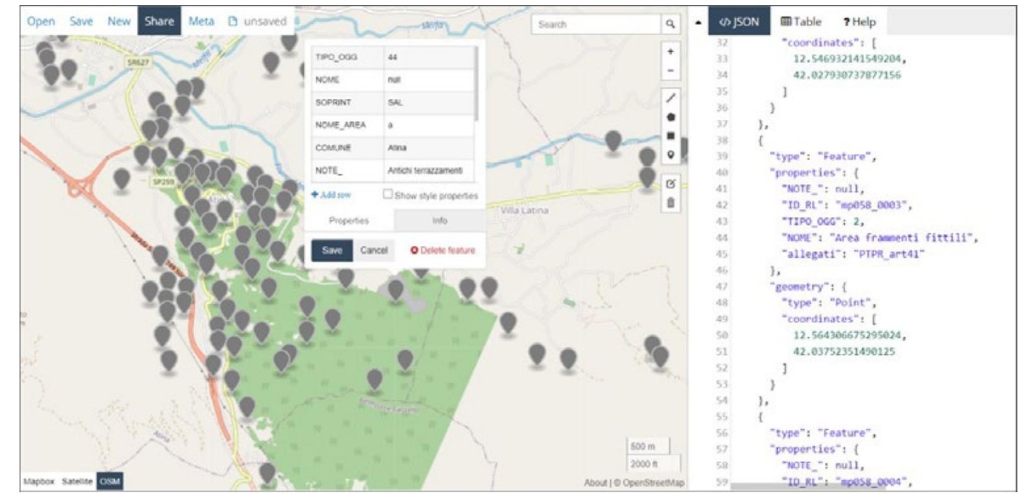Click the NOME_AREA key field
This screenshot has width=1025, height=496.
click(347, 125)
